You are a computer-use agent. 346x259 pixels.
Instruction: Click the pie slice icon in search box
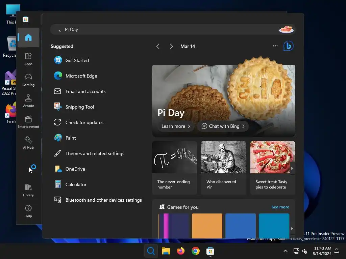click(287, 29)
